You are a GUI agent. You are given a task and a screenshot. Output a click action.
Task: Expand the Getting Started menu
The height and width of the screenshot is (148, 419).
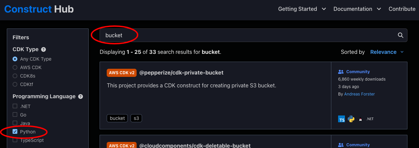[302, 9]
